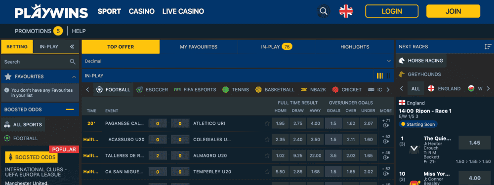Focus the sidebar Search field
Viewport: 494px width, 185px height.
click(x=40, y=62)
